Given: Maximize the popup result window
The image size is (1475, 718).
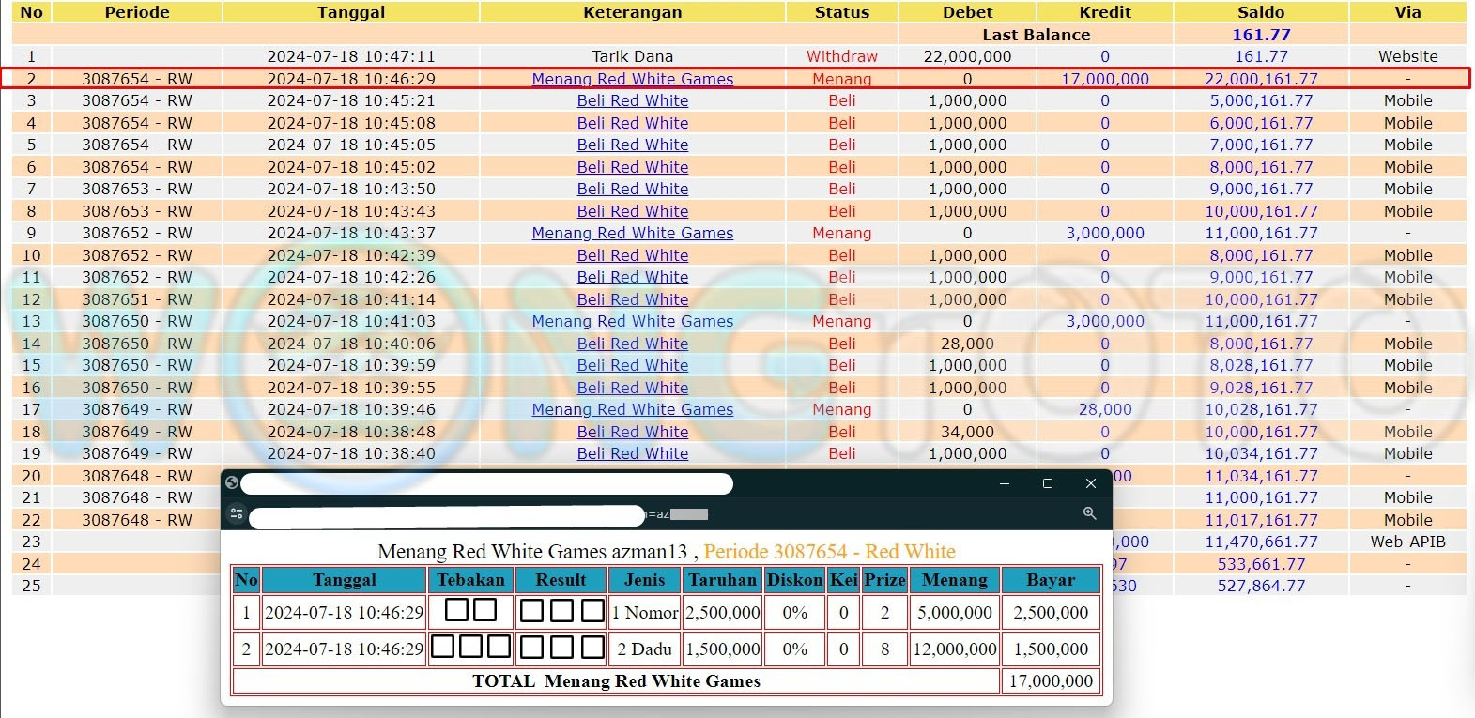Looking at the screenshot, I should [1047, 483].
